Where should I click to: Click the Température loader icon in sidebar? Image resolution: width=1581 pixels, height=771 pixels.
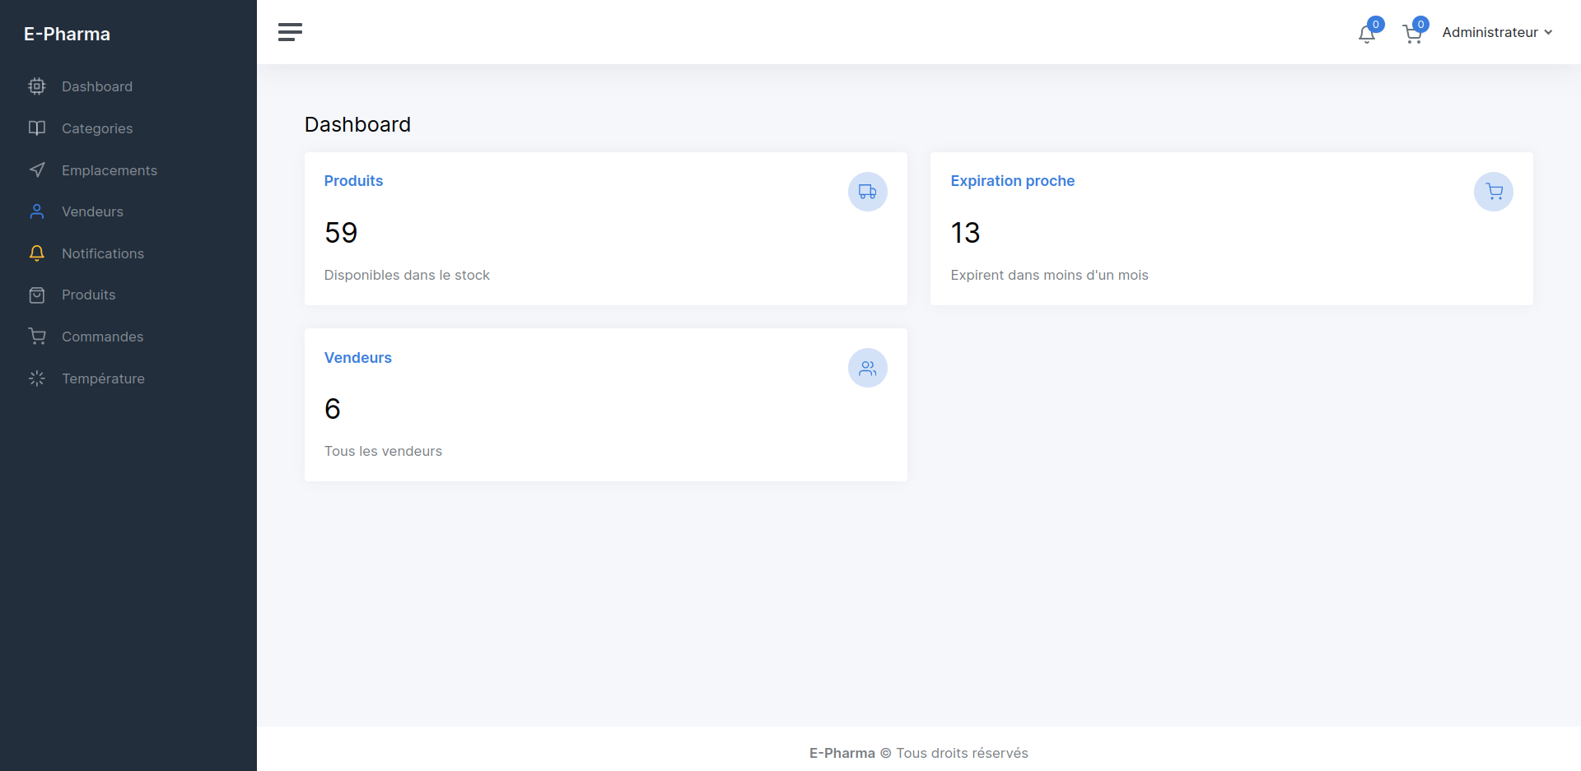pyautogui.click(x=37, y=379)
